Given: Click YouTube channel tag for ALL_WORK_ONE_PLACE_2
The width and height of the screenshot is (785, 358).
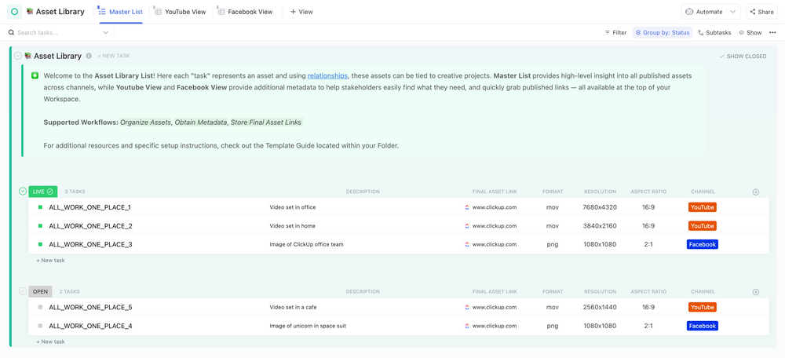Looking at the screenshot, I should coord(702,226).
